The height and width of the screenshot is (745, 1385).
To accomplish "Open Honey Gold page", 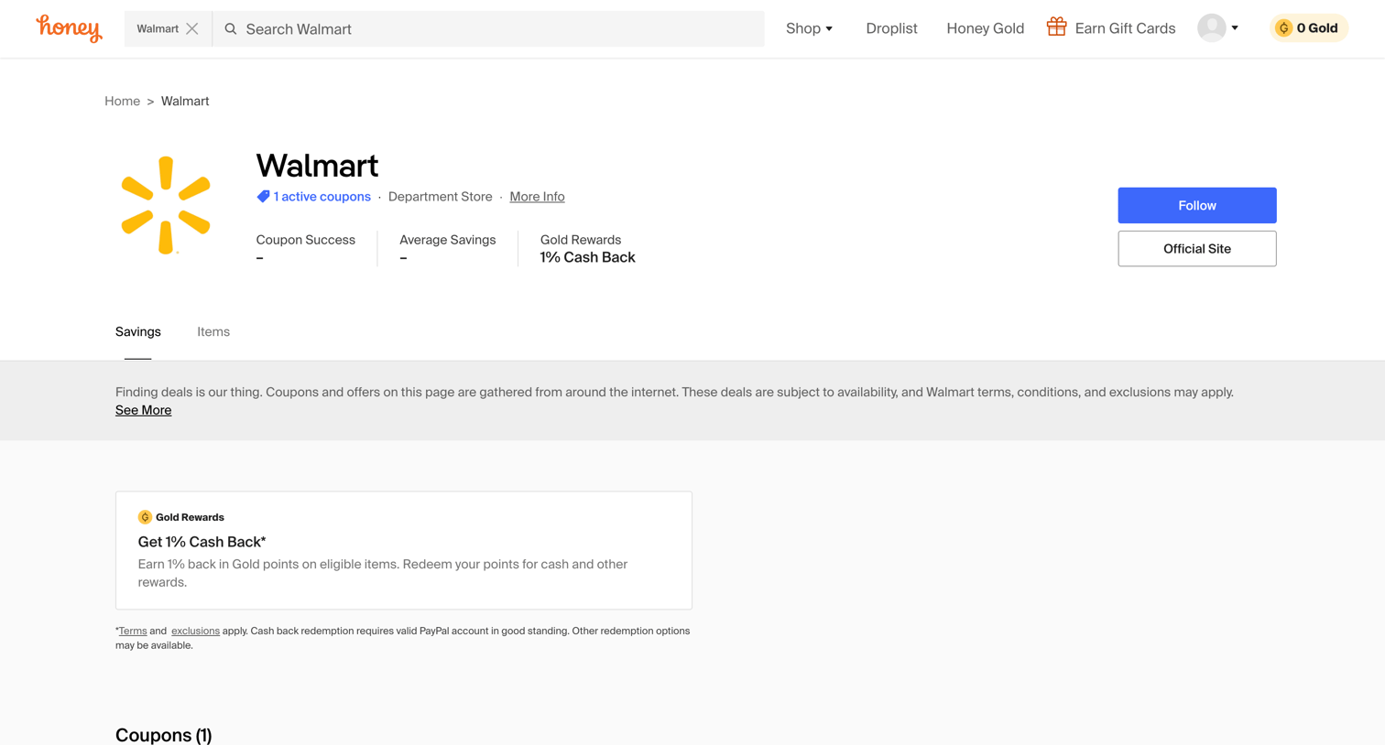I will tap(985, 28).
